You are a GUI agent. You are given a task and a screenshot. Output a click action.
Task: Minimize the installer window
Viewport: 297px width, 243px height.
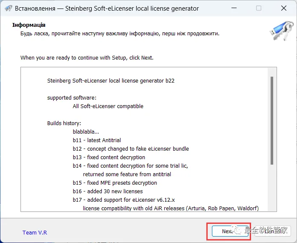point(234,8)
